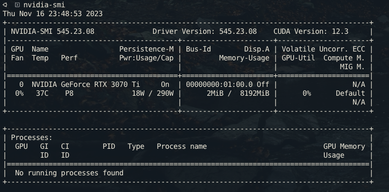Screen dimensions: 389x192
Task: Click Driver Version: 545.23.08
Action: [x=205, y=31]
